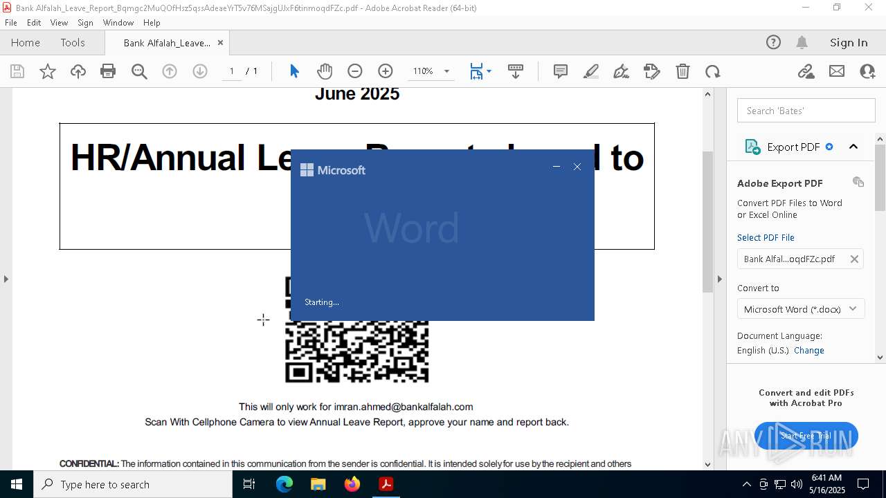The image size is (886, 498).
Task: Click the scroll-up arrow of document scrollbar
Action: (x=707, y=94)
